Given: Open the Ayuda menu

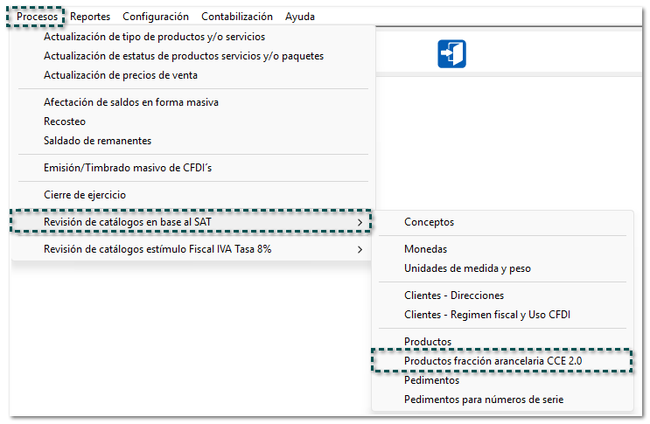Looking at the screenshot, I should click(300, 17).
